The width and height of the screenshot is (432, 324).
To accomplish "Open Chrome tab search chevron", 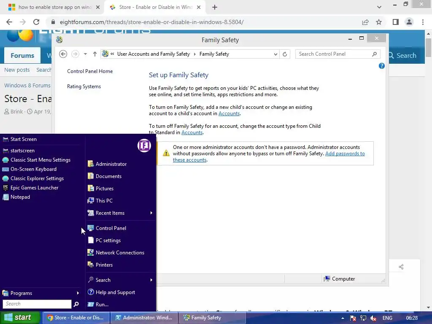I will pyautogui.click(x=379, y=8).
